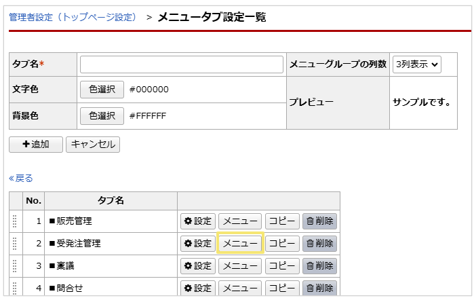
Task: Click the タブ名 text input field
Action: tap(182, 64)
